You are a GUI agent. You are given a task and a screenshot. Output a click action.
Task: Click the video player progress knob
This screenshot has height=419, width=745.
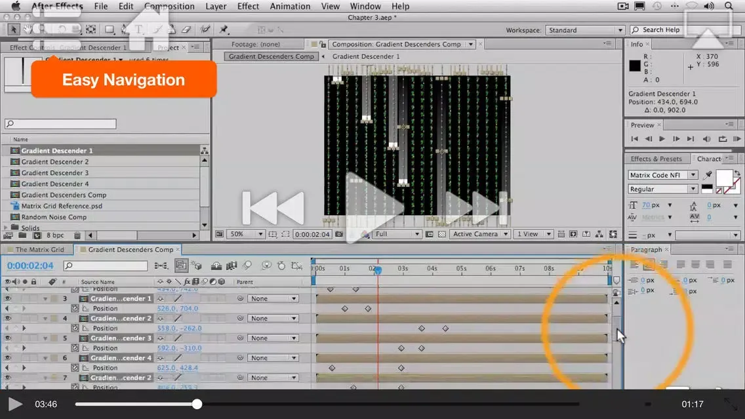point(197,405)
